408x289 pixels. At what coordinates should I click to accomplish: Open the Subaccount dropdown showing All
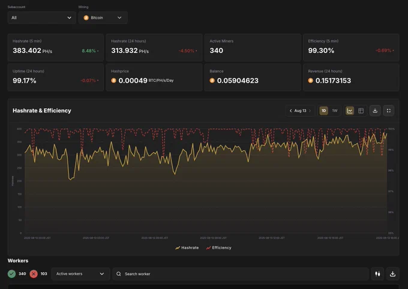click(41, 17)
